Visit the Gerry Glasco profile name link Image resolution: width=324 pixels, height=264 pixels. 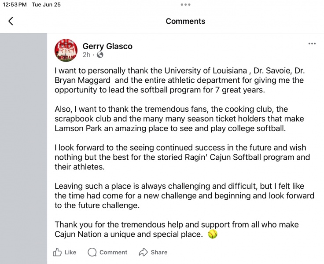[107, 46]
